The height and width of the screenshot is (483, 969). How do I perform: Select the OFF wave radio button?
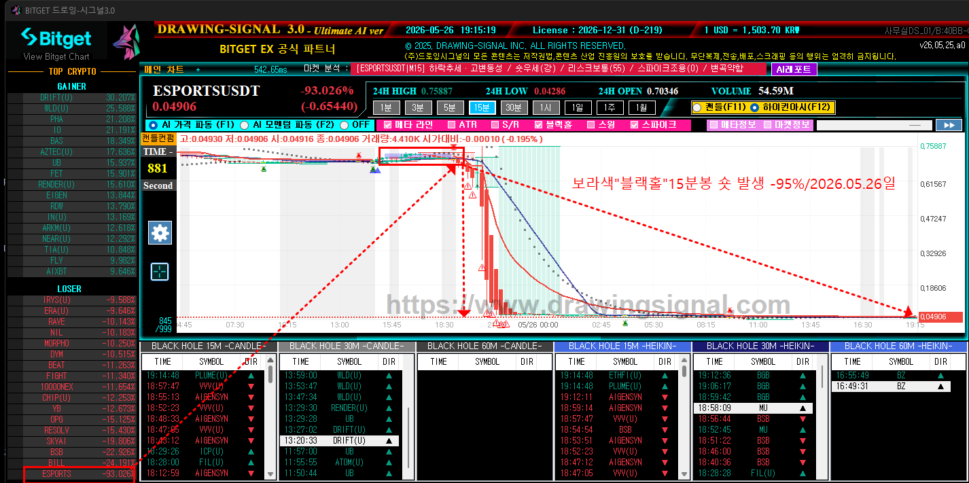[344, 125]
